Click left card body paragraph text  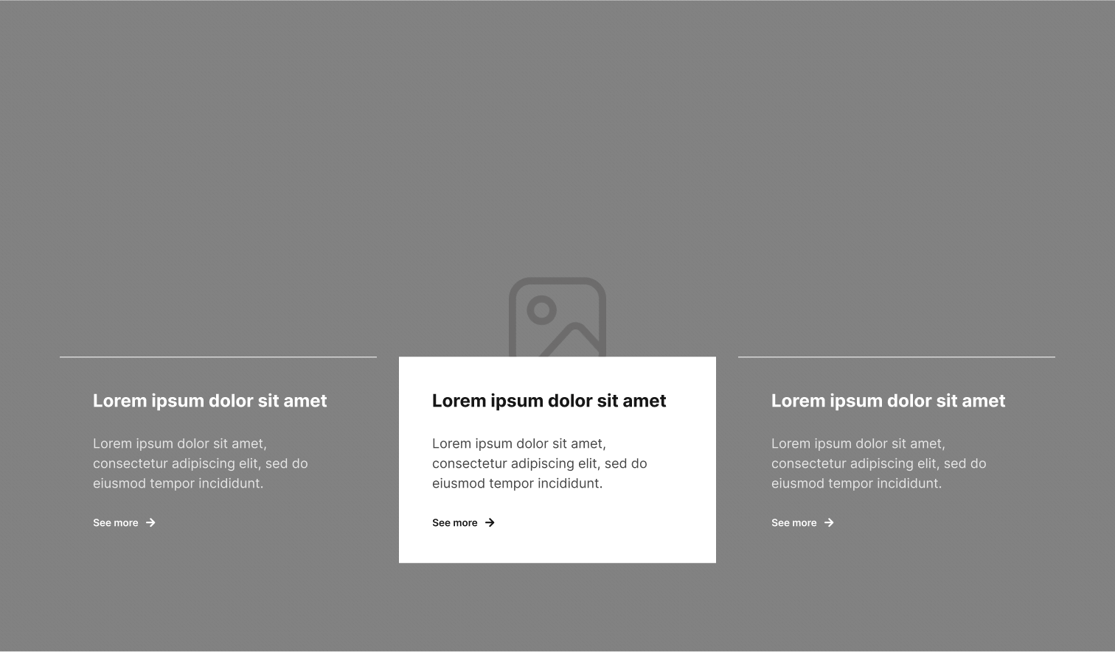tap(201, 463)
